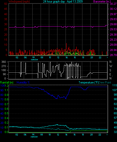Click the tallest windspeed gust peak near 14
Screen dimensions: 117x142
(66, 44)
